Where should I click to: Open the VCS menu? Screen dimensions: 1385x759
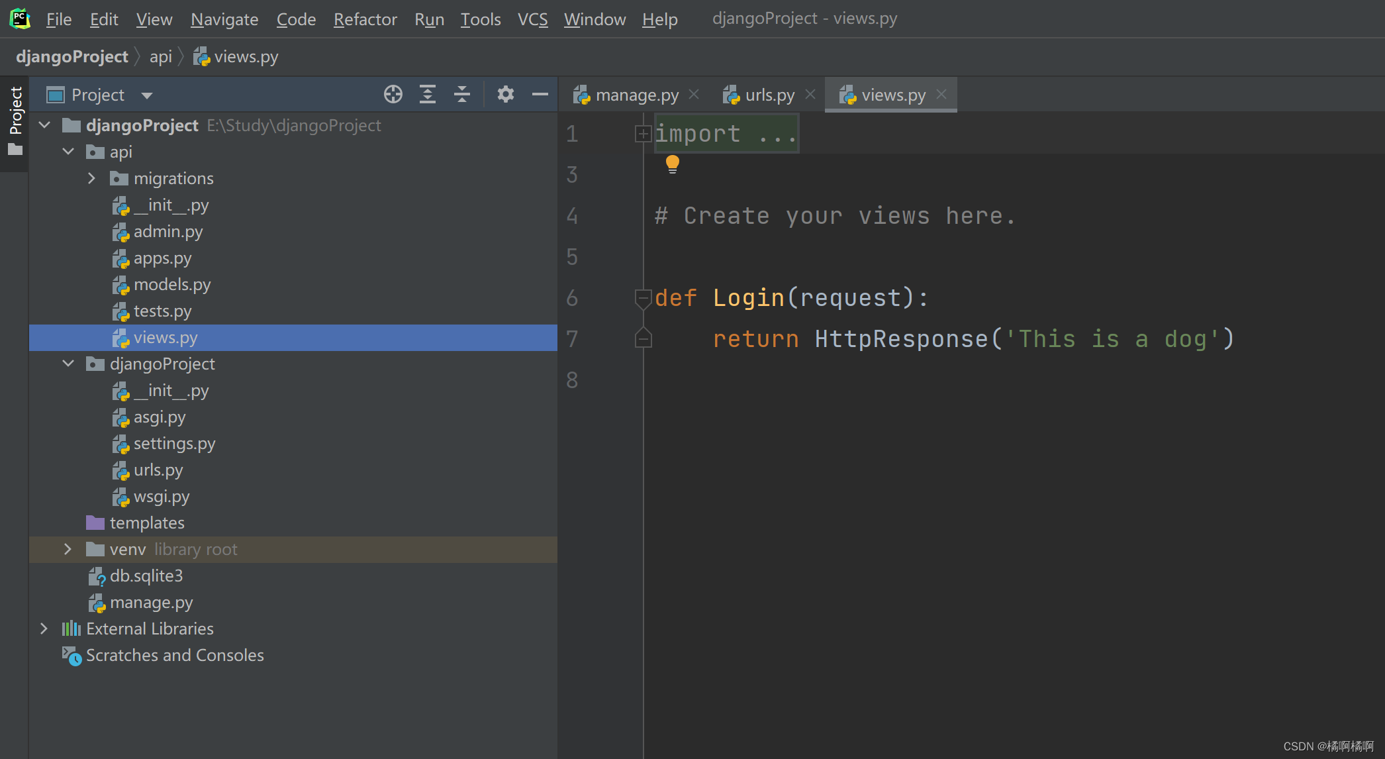[x=532, y=19]
